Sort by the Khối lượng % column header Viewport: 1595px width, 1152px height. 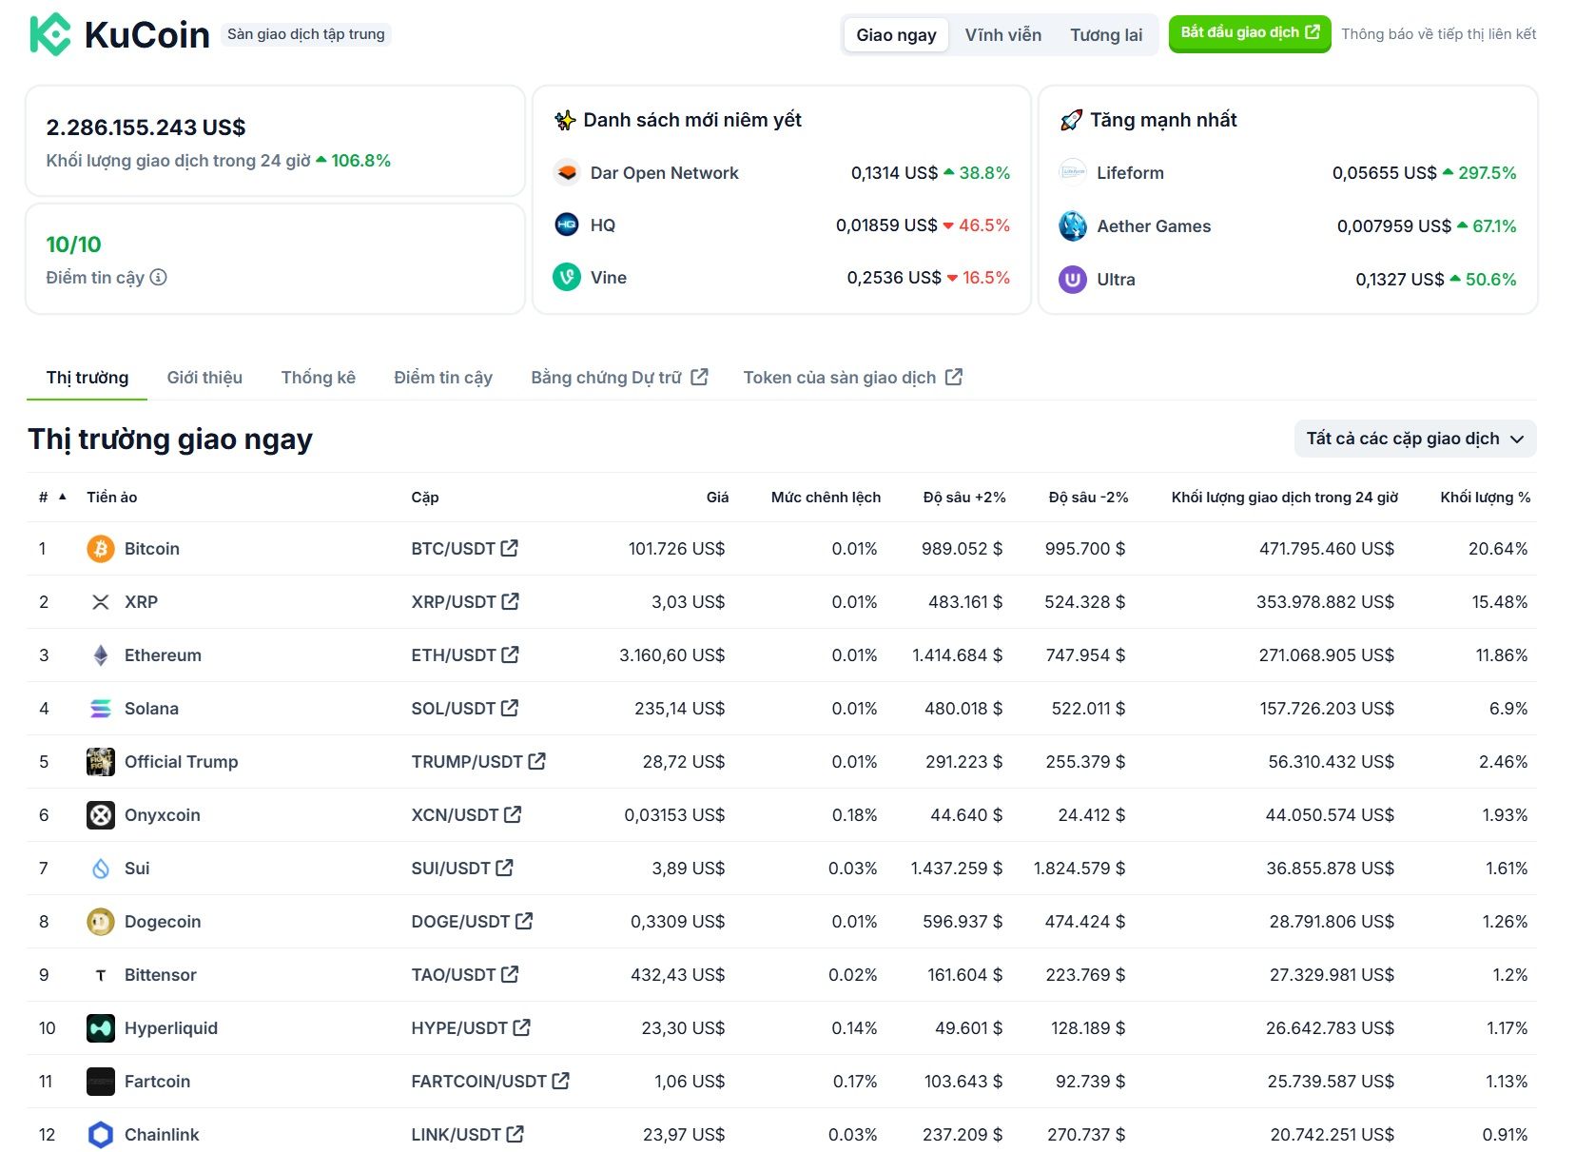tap(1485, 498)
